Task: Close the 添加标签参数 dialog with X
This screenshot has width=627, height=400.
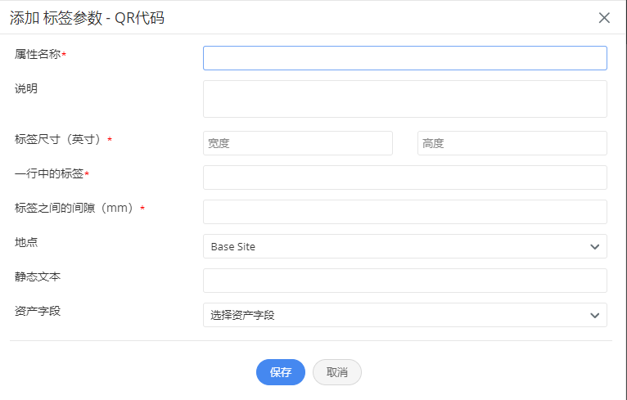Action: point(604,17)
